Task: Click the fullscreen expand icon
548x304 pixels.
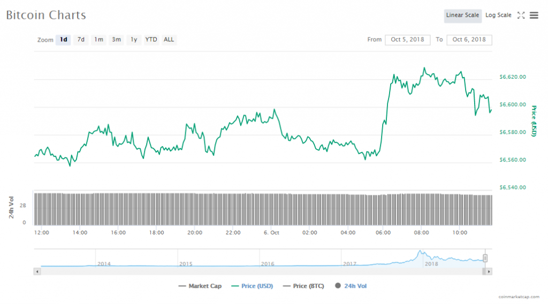Action: coord(521,16)
